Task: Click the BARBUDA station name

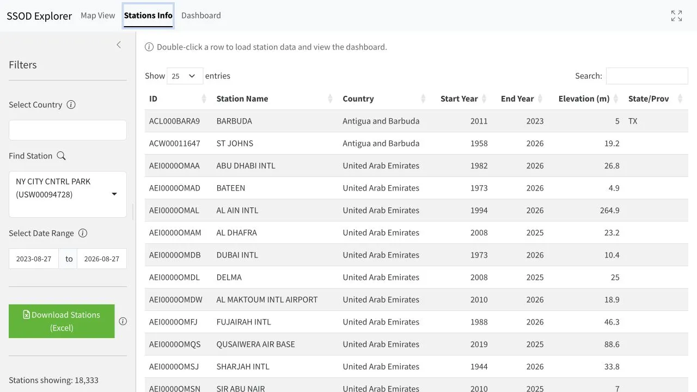Action: tap(234, 121)
